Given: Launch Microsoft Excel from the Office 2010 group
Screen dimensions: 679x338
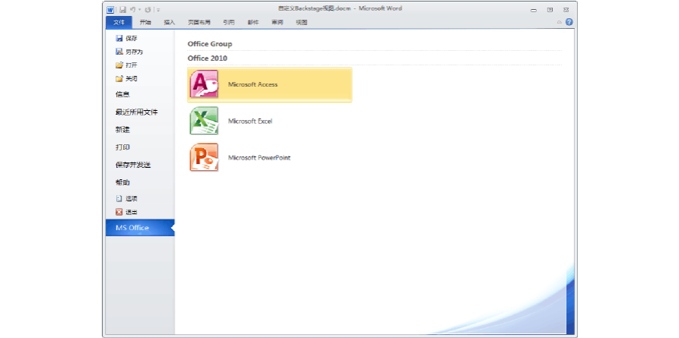Looking at the screenshot, I should (269, 122).
